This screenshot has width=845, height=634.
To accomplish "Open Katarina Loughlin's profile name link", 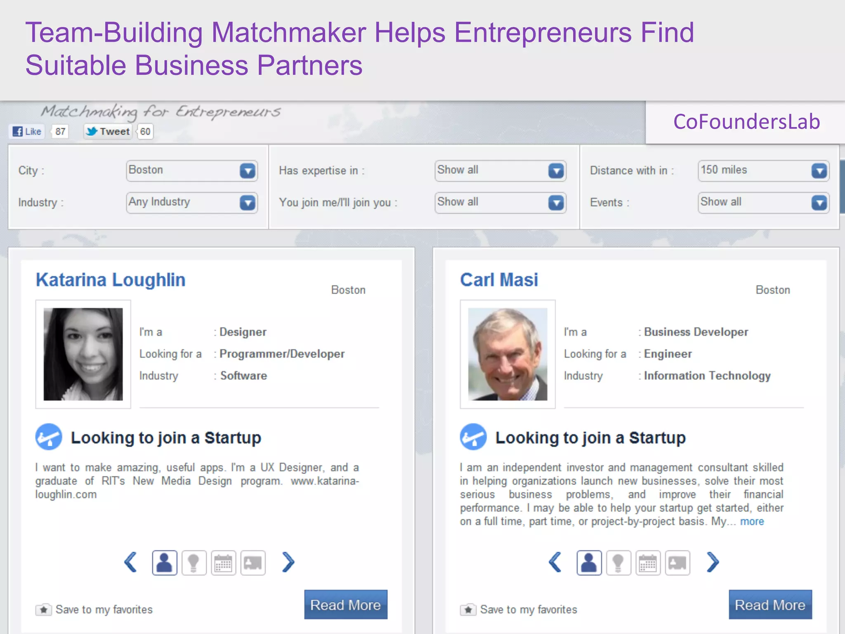I will (111, 280).
